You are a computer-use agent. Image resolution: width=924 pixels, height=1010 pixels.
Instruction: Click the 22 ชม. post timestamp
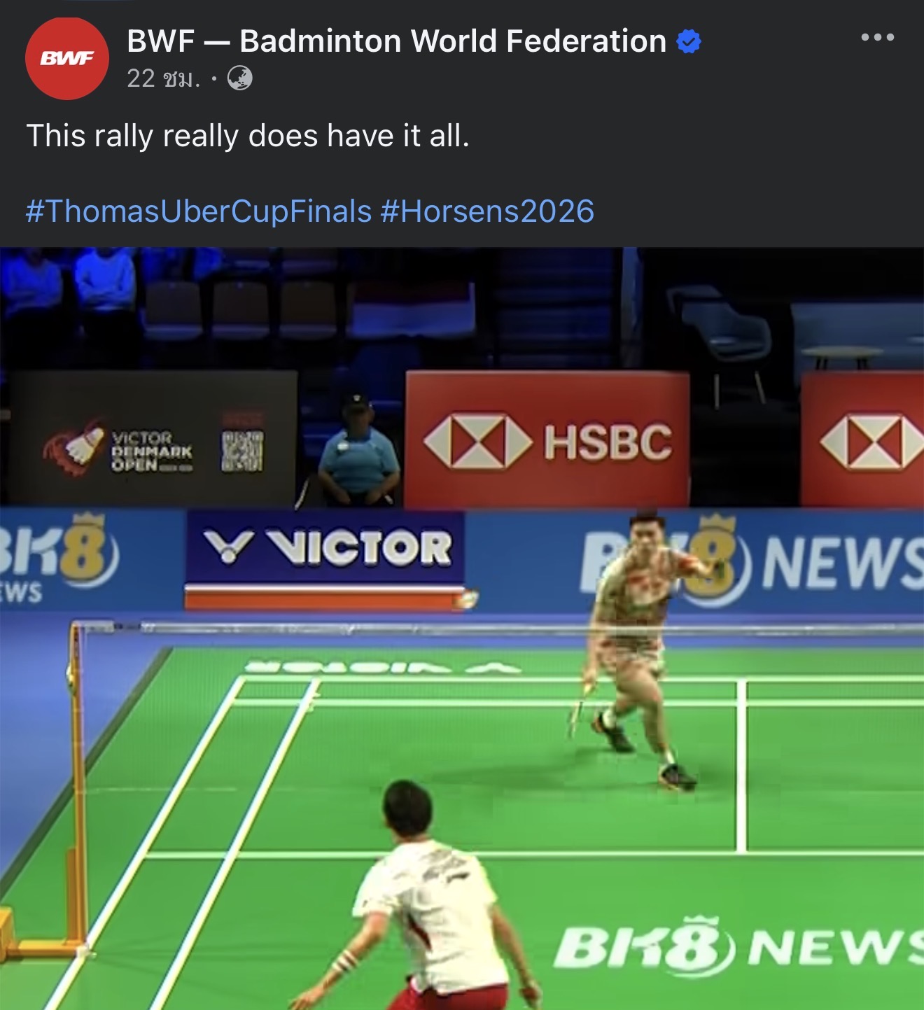pos(164,78)
